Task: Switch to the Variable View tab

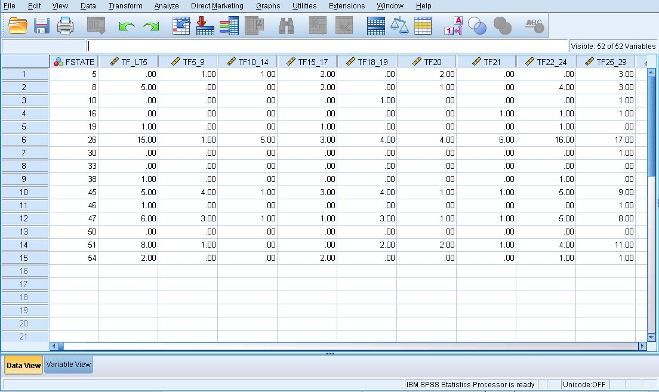Action: [x=69, y=365]
